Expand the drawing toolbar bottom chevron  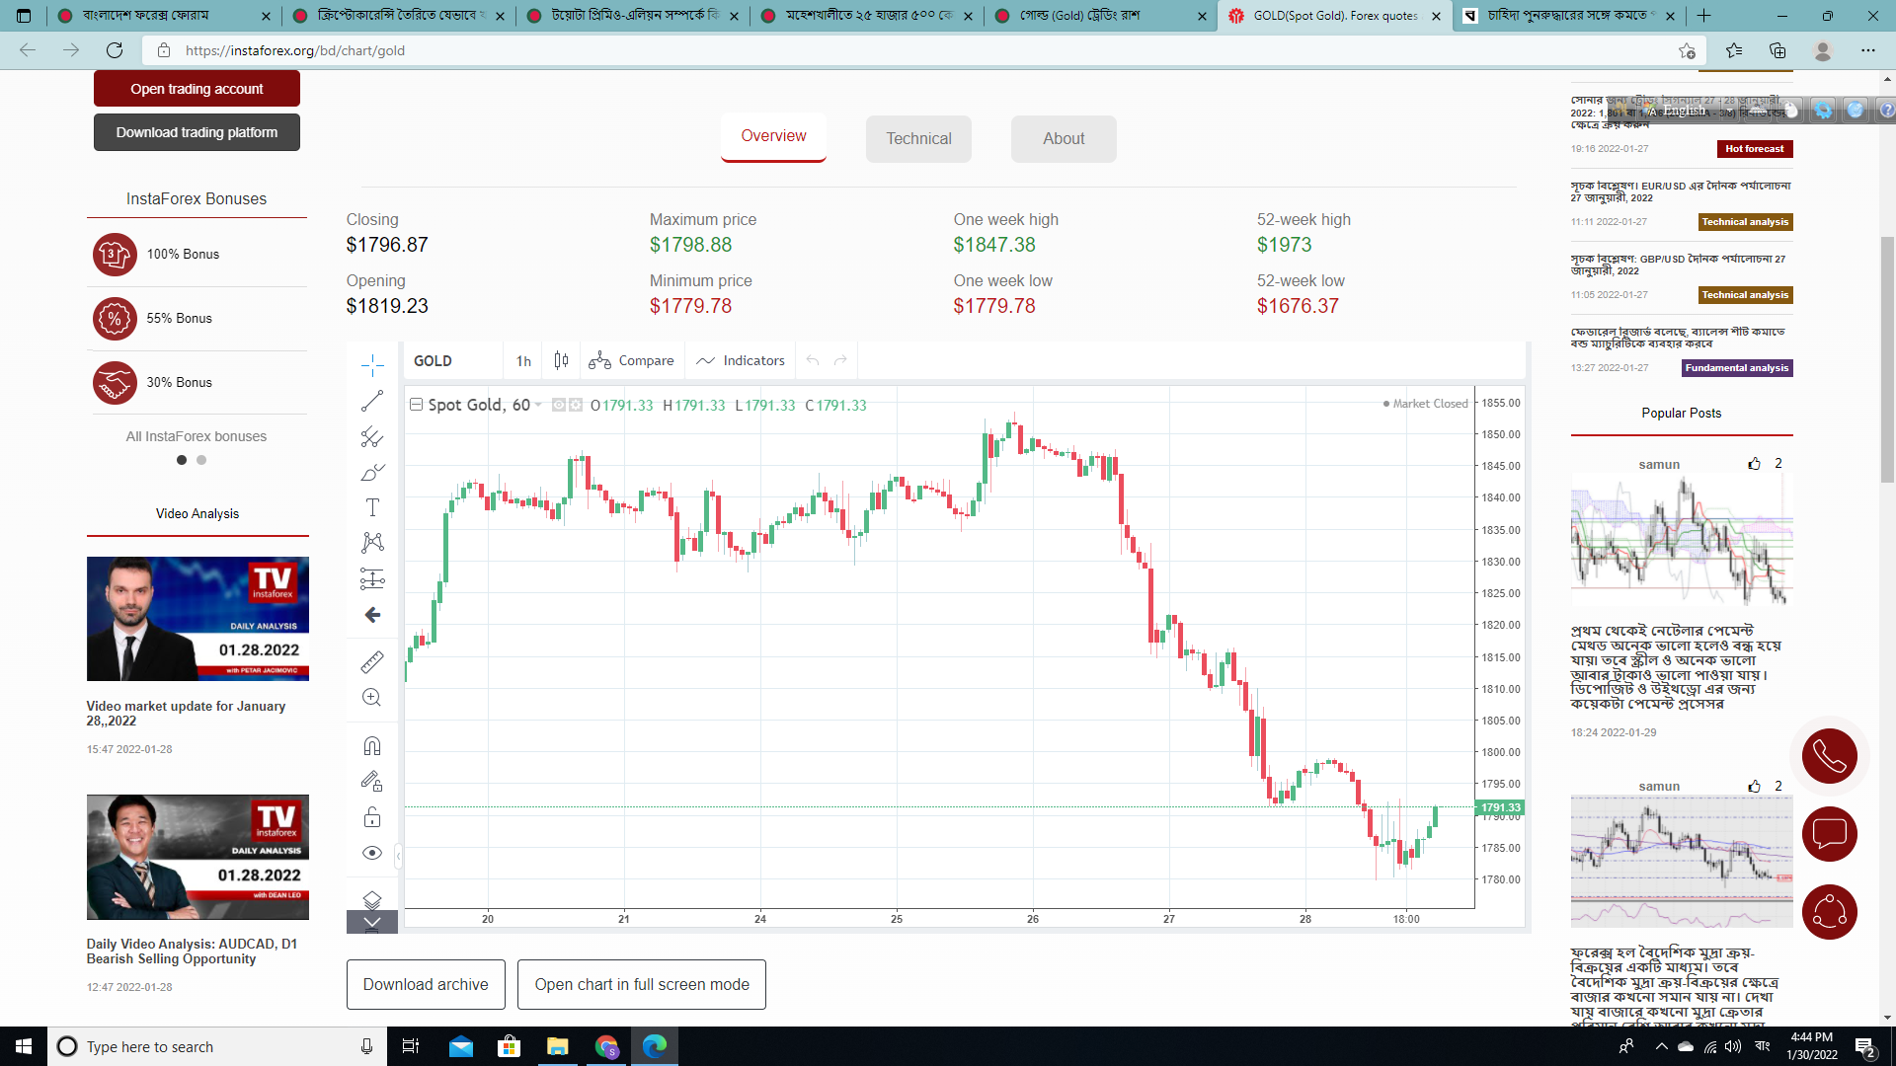tap(372, 923)
